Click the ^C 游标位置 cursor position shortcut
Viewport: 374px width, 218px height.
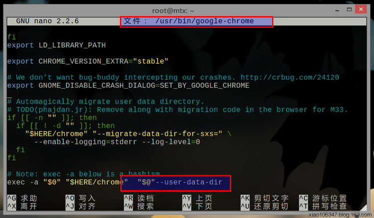(323, 198)
